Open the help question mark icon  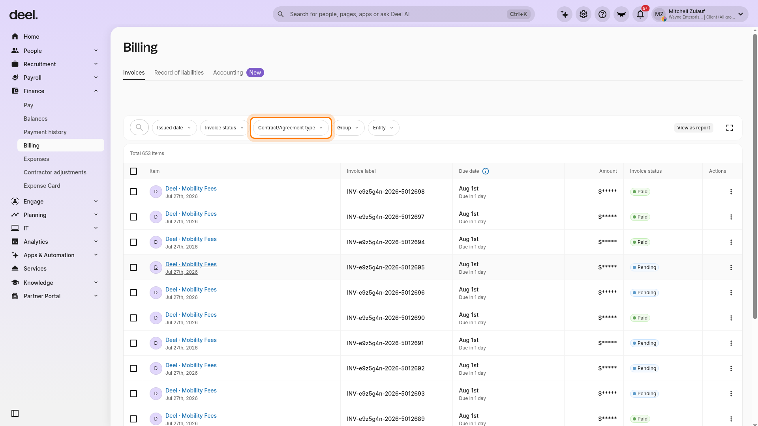pyautogui.click(x=602, y=14)
